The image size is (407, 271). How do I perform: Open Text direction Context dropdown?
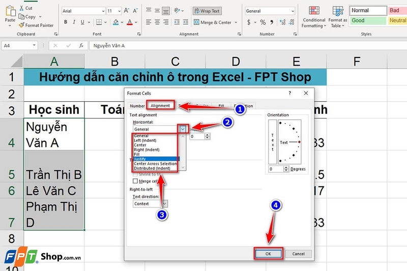click(x=164, y=203)
